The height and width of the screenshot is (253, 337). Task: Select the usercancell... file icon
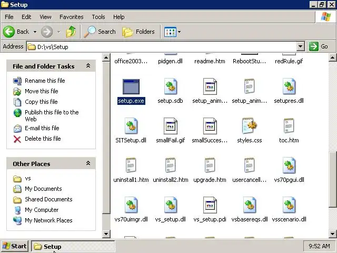[x=249, y=165]
